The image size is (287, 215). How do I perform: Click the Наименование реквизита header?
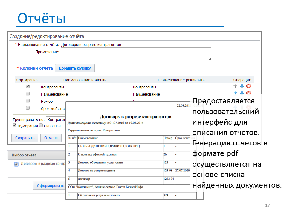181,80
